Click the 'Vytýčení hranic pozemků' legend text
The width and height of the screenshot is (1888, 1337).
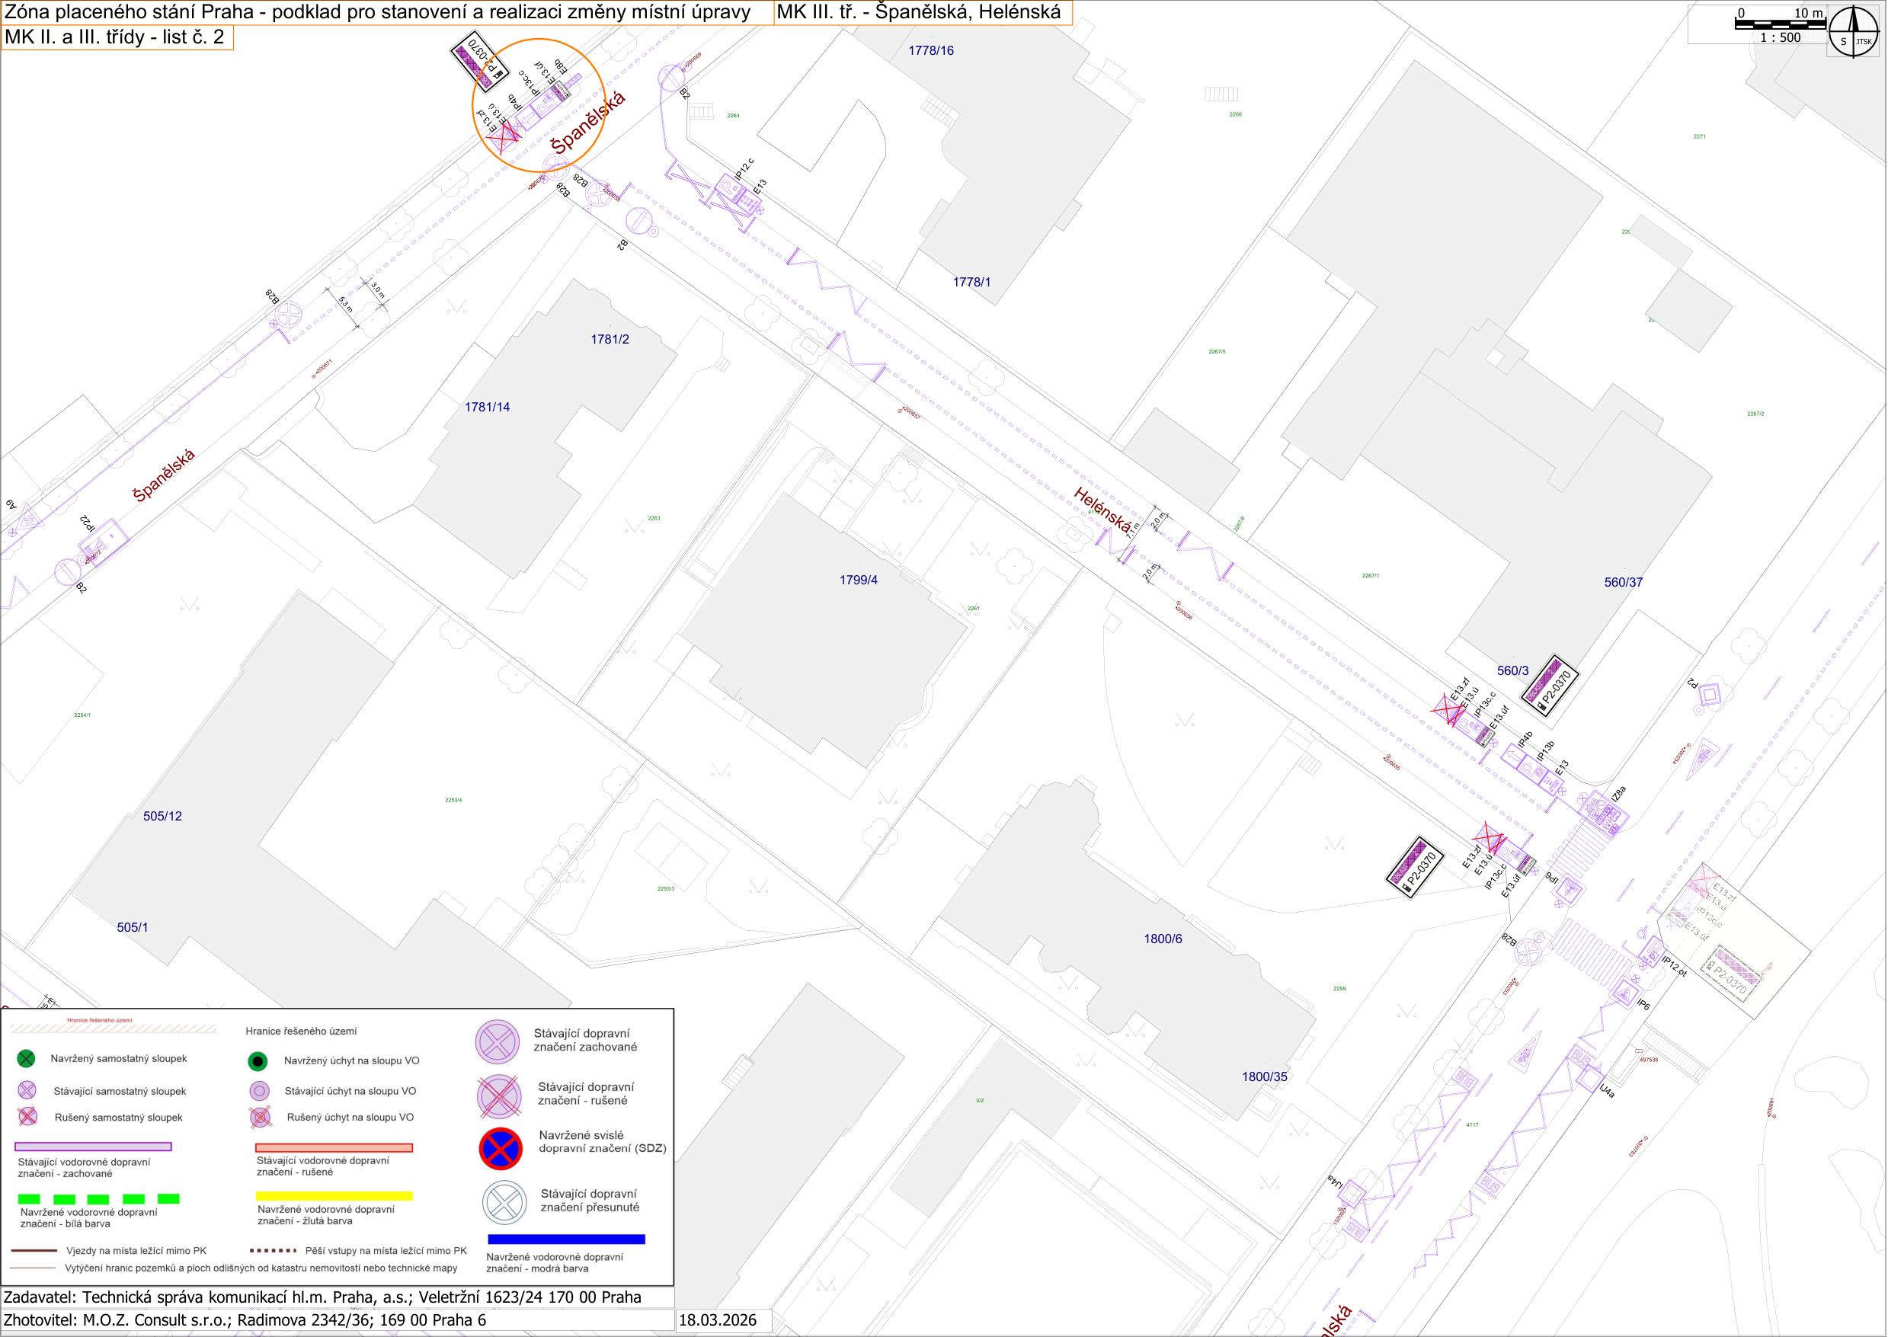point(261,1268)
